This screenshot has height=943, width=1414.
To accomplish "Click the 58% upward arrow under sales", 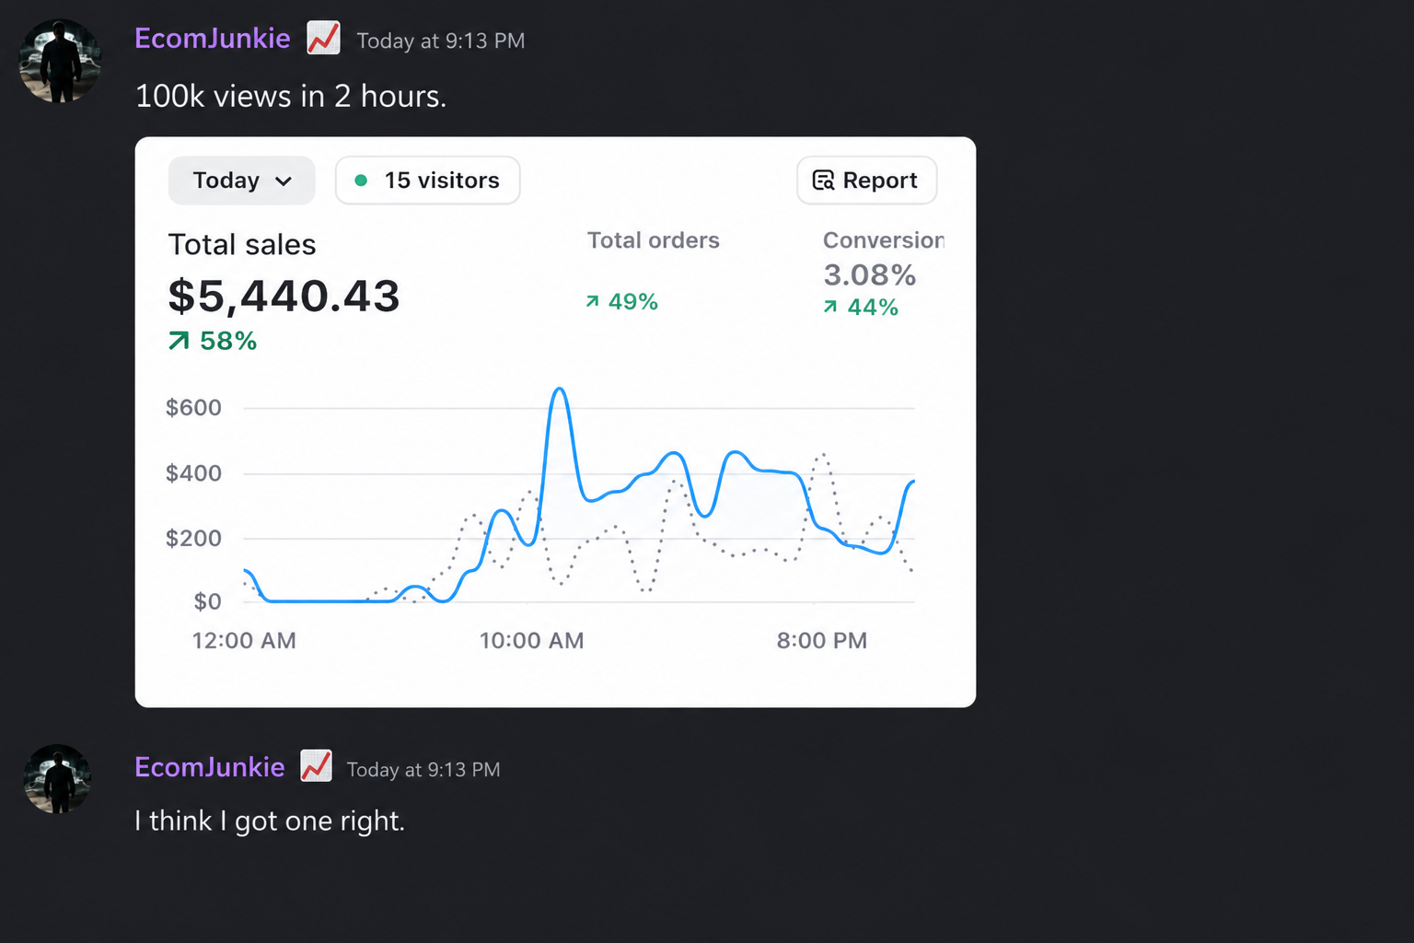I will [179, 342].
